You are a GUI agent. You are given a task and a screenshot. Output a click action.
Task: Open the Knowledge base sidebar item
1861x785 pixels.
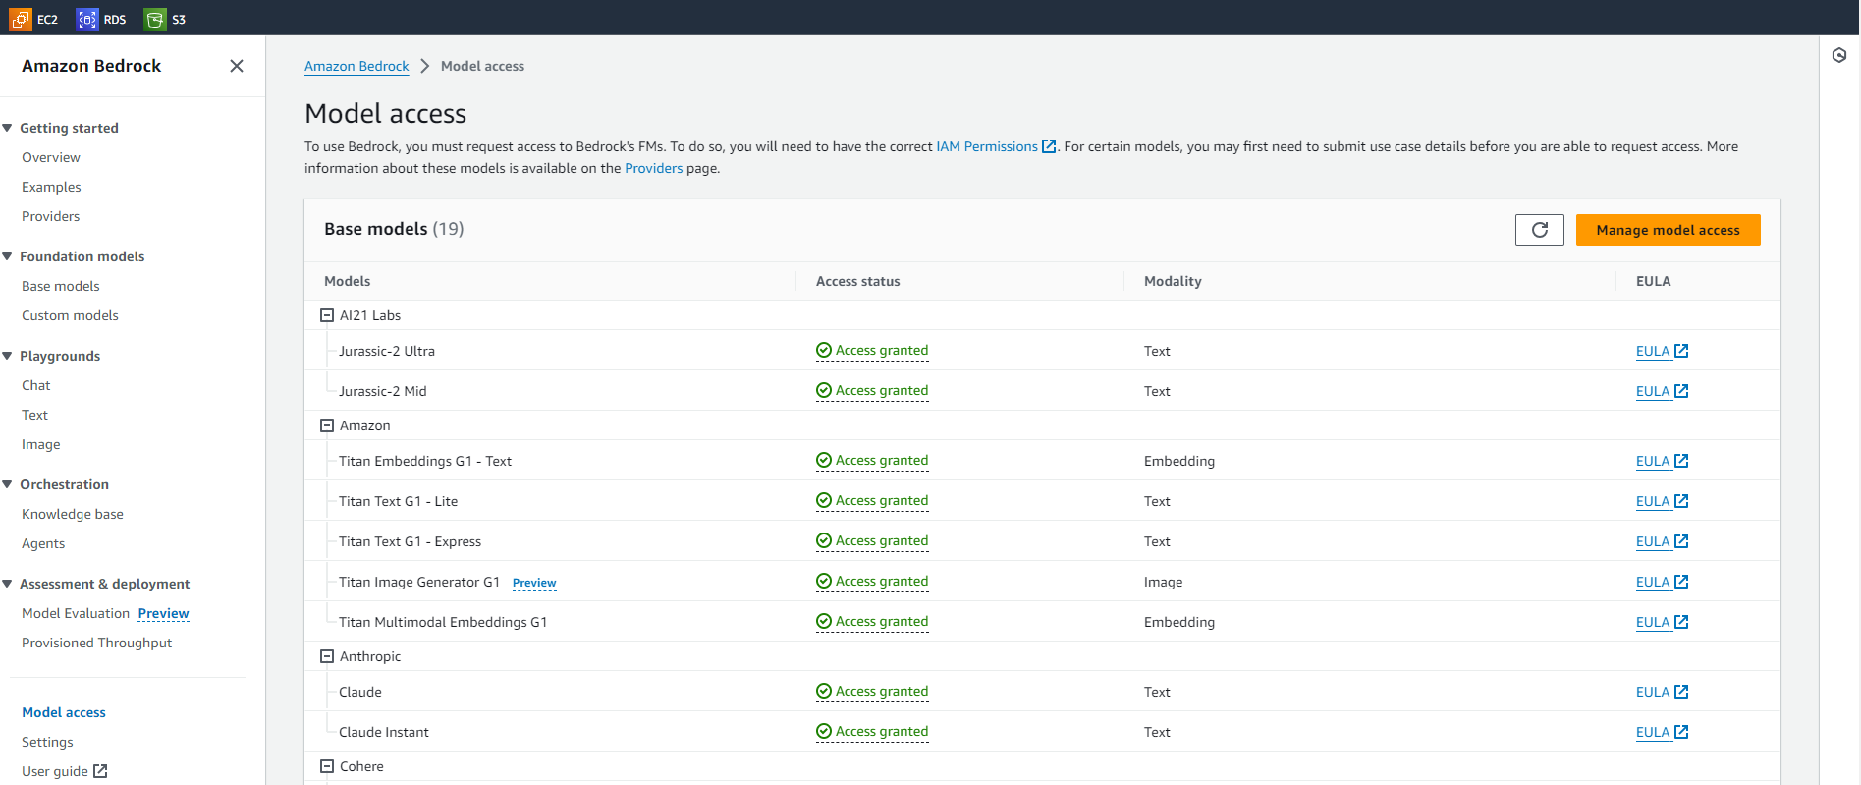(73, 514)
